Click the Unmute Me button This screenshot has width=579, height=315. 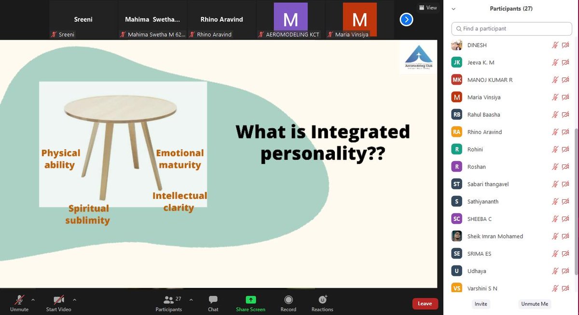coord(535,304)
